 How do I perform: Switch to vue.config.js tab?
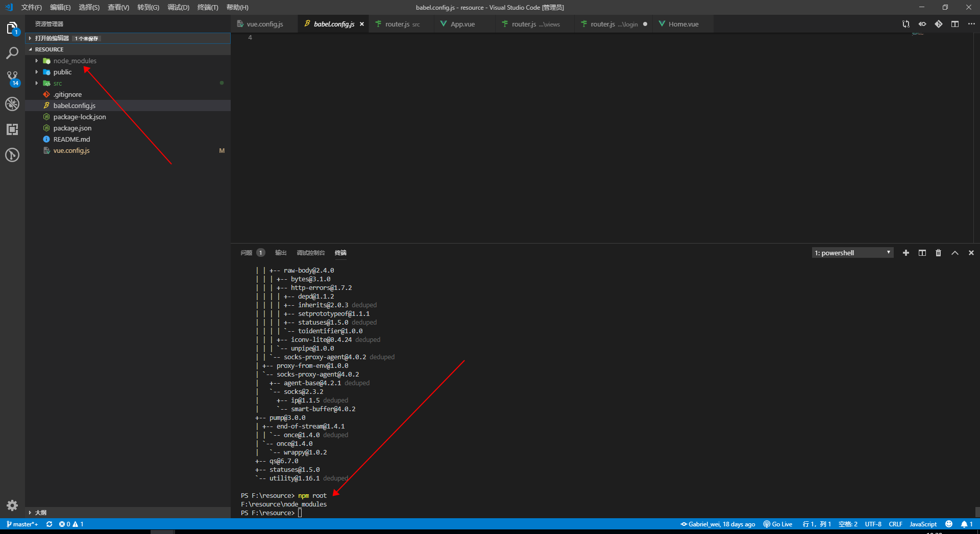point(264,24)
